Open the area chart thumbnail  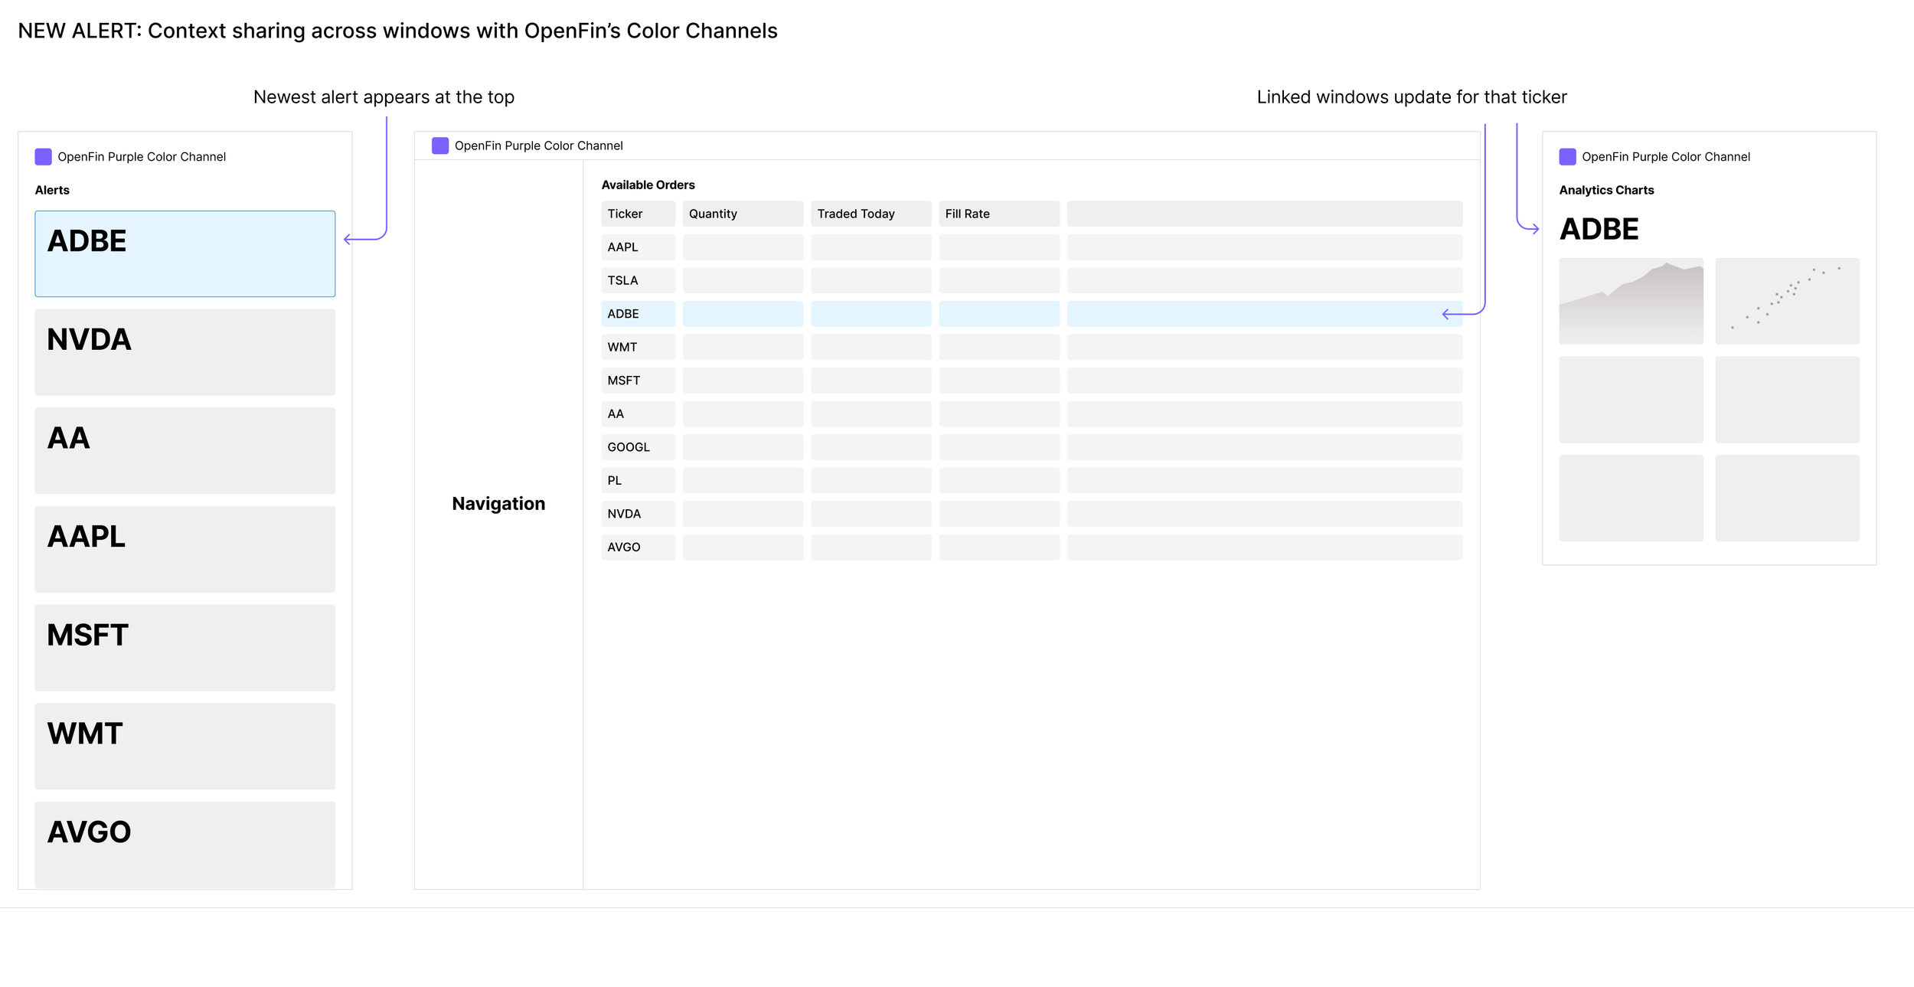[1631, 301]
